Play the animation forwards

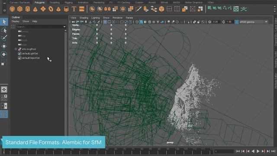258,151
